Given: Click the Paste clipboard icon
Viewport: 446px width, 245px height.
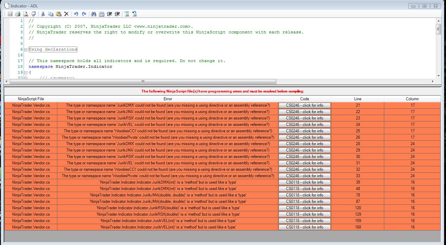Looking at the screenshot, I should (59, 14).
